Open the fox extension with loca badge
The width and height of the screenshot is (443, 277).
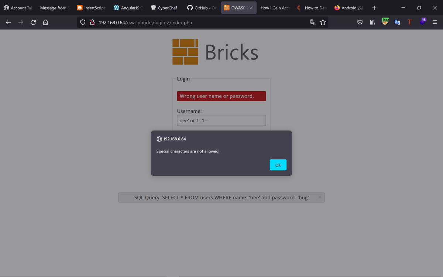point(385,22)
